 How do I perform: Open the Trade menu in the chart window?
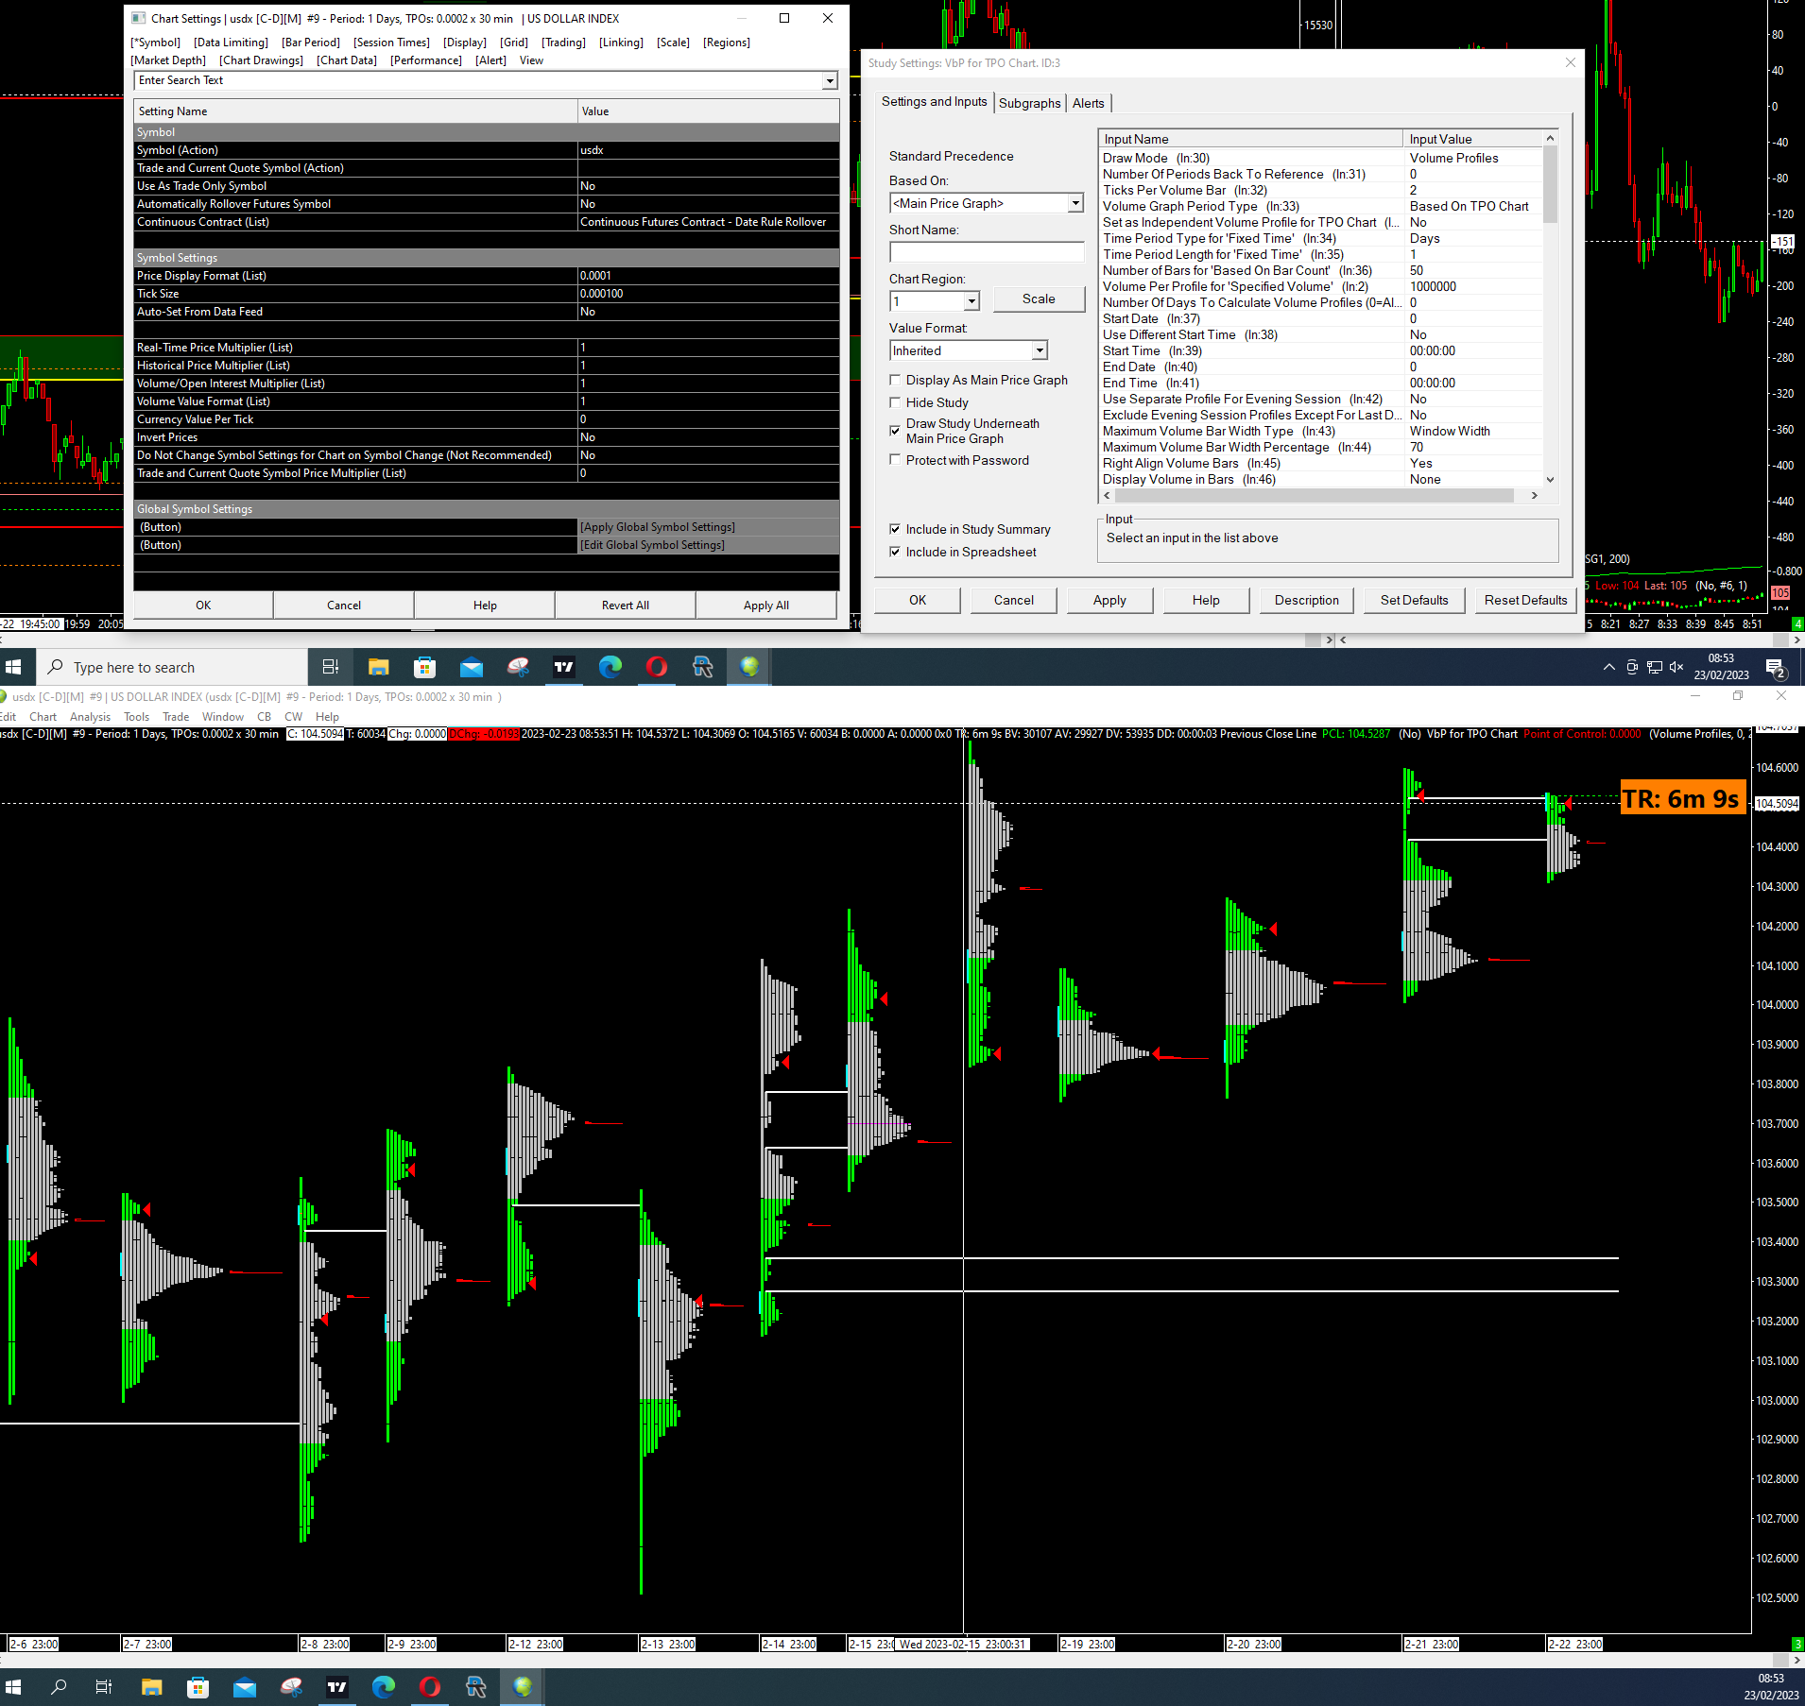click(176, 717)
